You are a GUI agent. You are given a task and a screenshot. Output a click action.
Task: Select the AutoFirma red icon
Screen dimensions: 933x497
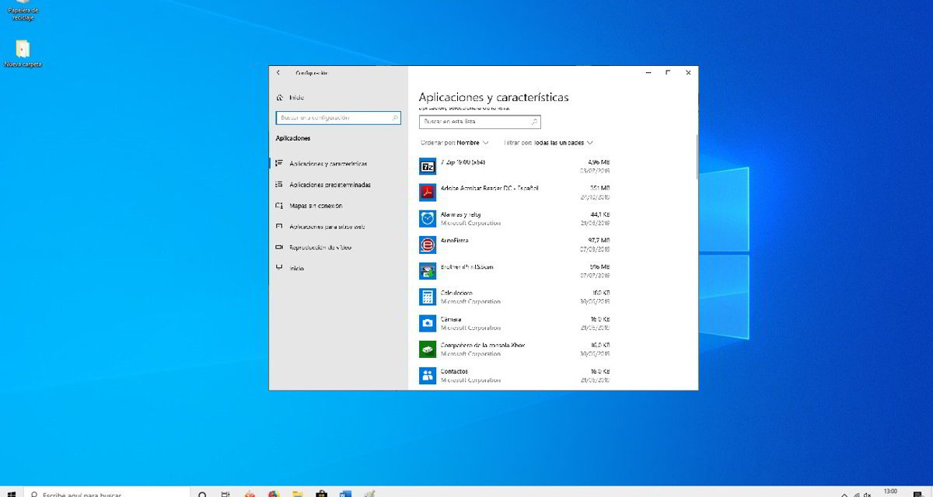(x=428, y=245)
